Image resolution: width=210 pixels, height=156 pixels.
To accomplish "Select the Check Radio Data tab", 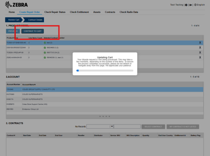I will click(x=129, y=12).
